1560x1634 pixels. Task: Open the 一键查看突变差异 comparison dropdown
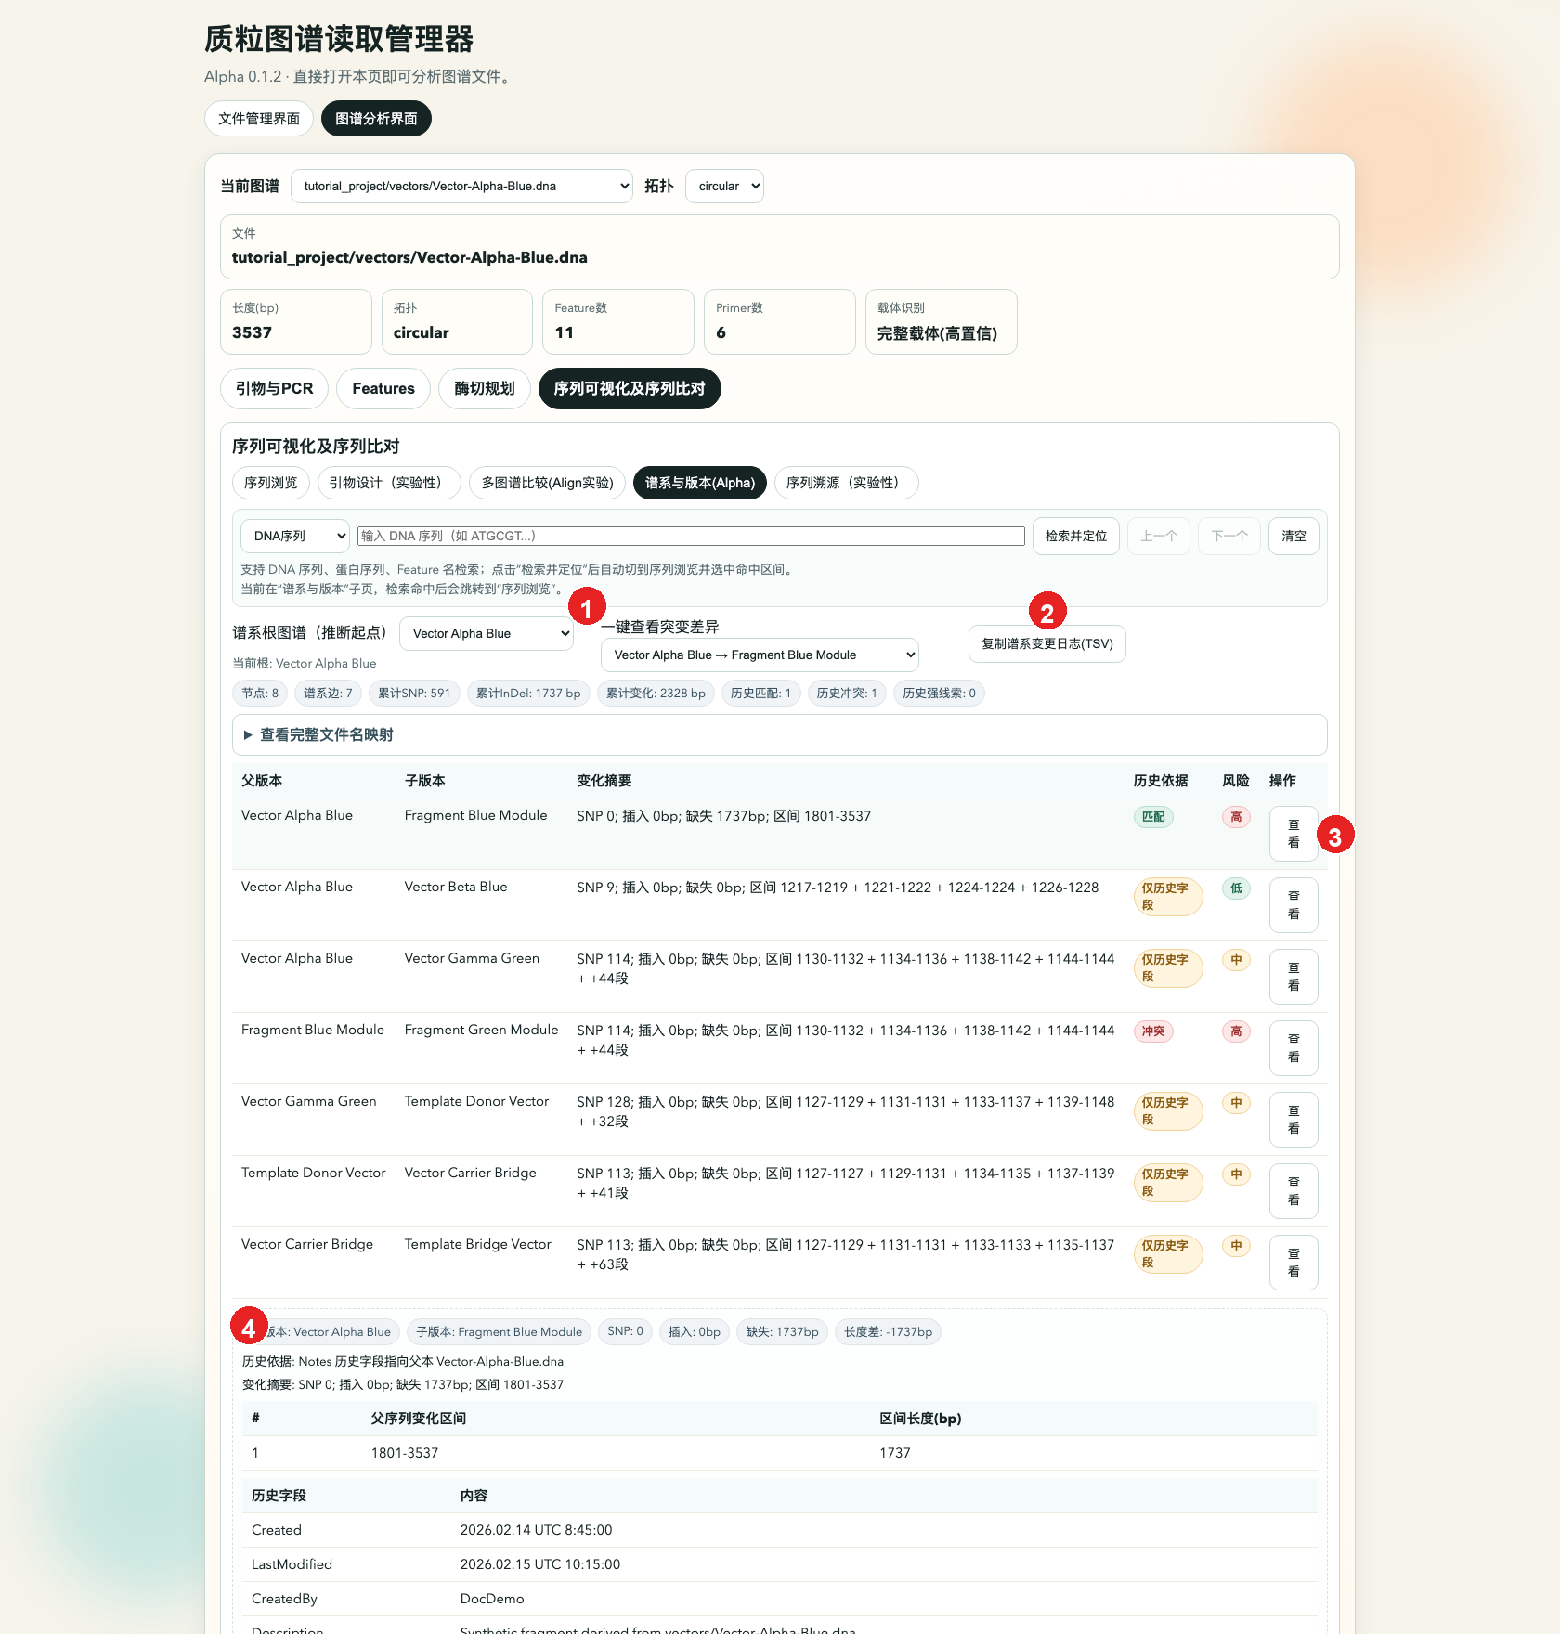pyautogui.click(x=759, y=655)
